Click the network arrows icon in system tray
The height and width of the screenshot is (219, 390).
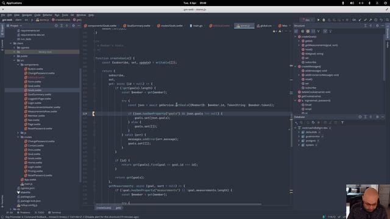(x=361, y=3)
